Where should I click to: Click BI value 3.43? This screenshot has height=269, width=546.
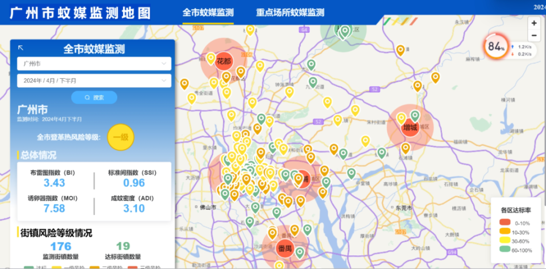55,183
